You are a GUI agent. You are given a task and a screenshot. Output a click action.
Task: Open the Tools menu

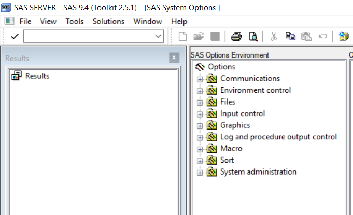pos(75,21)
